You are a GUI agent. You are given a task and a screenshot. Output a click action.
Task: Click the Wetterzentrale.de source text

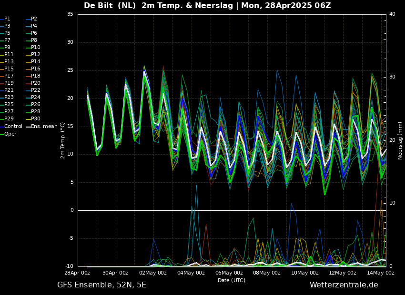point(344,285)
